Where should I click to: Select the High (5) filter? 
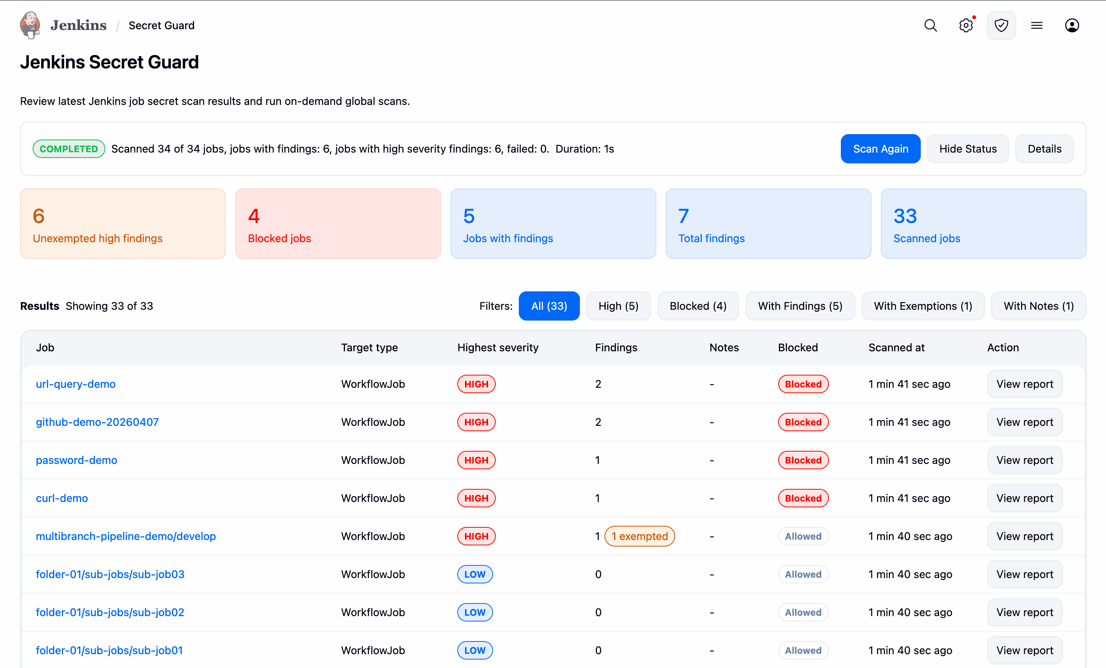[x=618, y=306]
